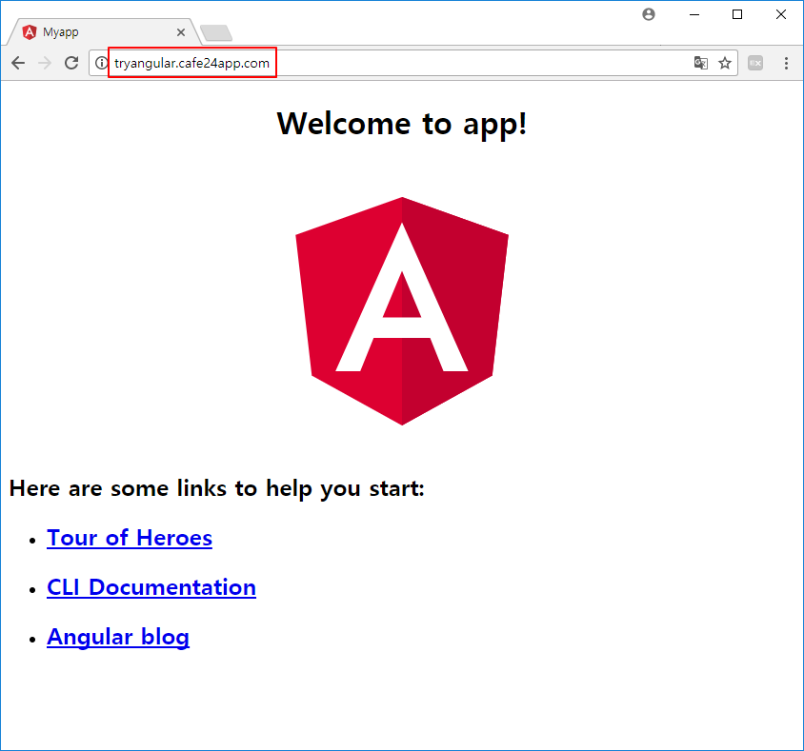Reload the page with the refresh icon

[71, 63]
